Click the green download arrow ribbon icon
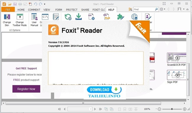 (79, 17)
